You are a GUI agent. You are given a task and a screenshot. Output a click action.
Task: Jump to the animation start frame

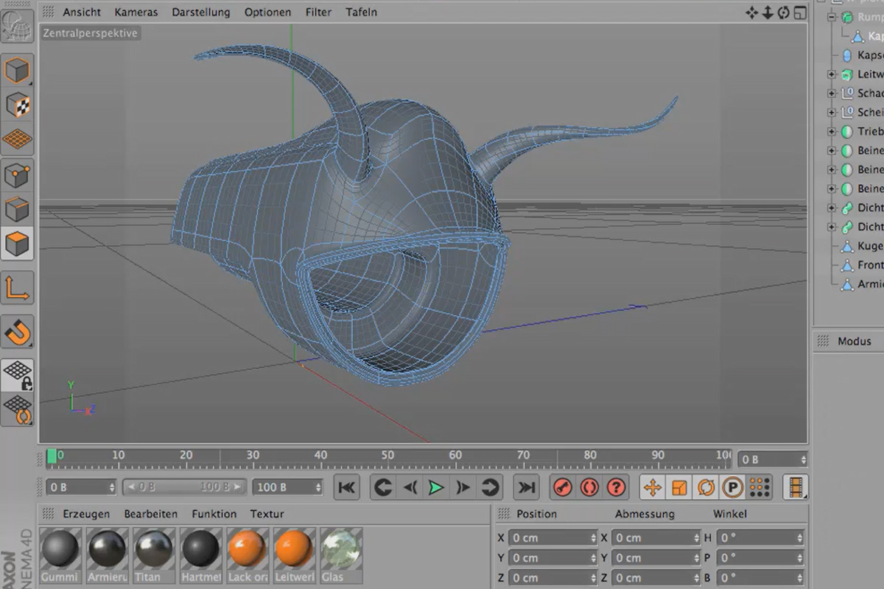point(347,487)
